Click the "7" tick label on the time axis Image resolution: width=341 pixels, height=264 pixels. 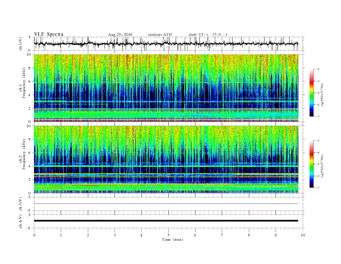click(222, 235)
